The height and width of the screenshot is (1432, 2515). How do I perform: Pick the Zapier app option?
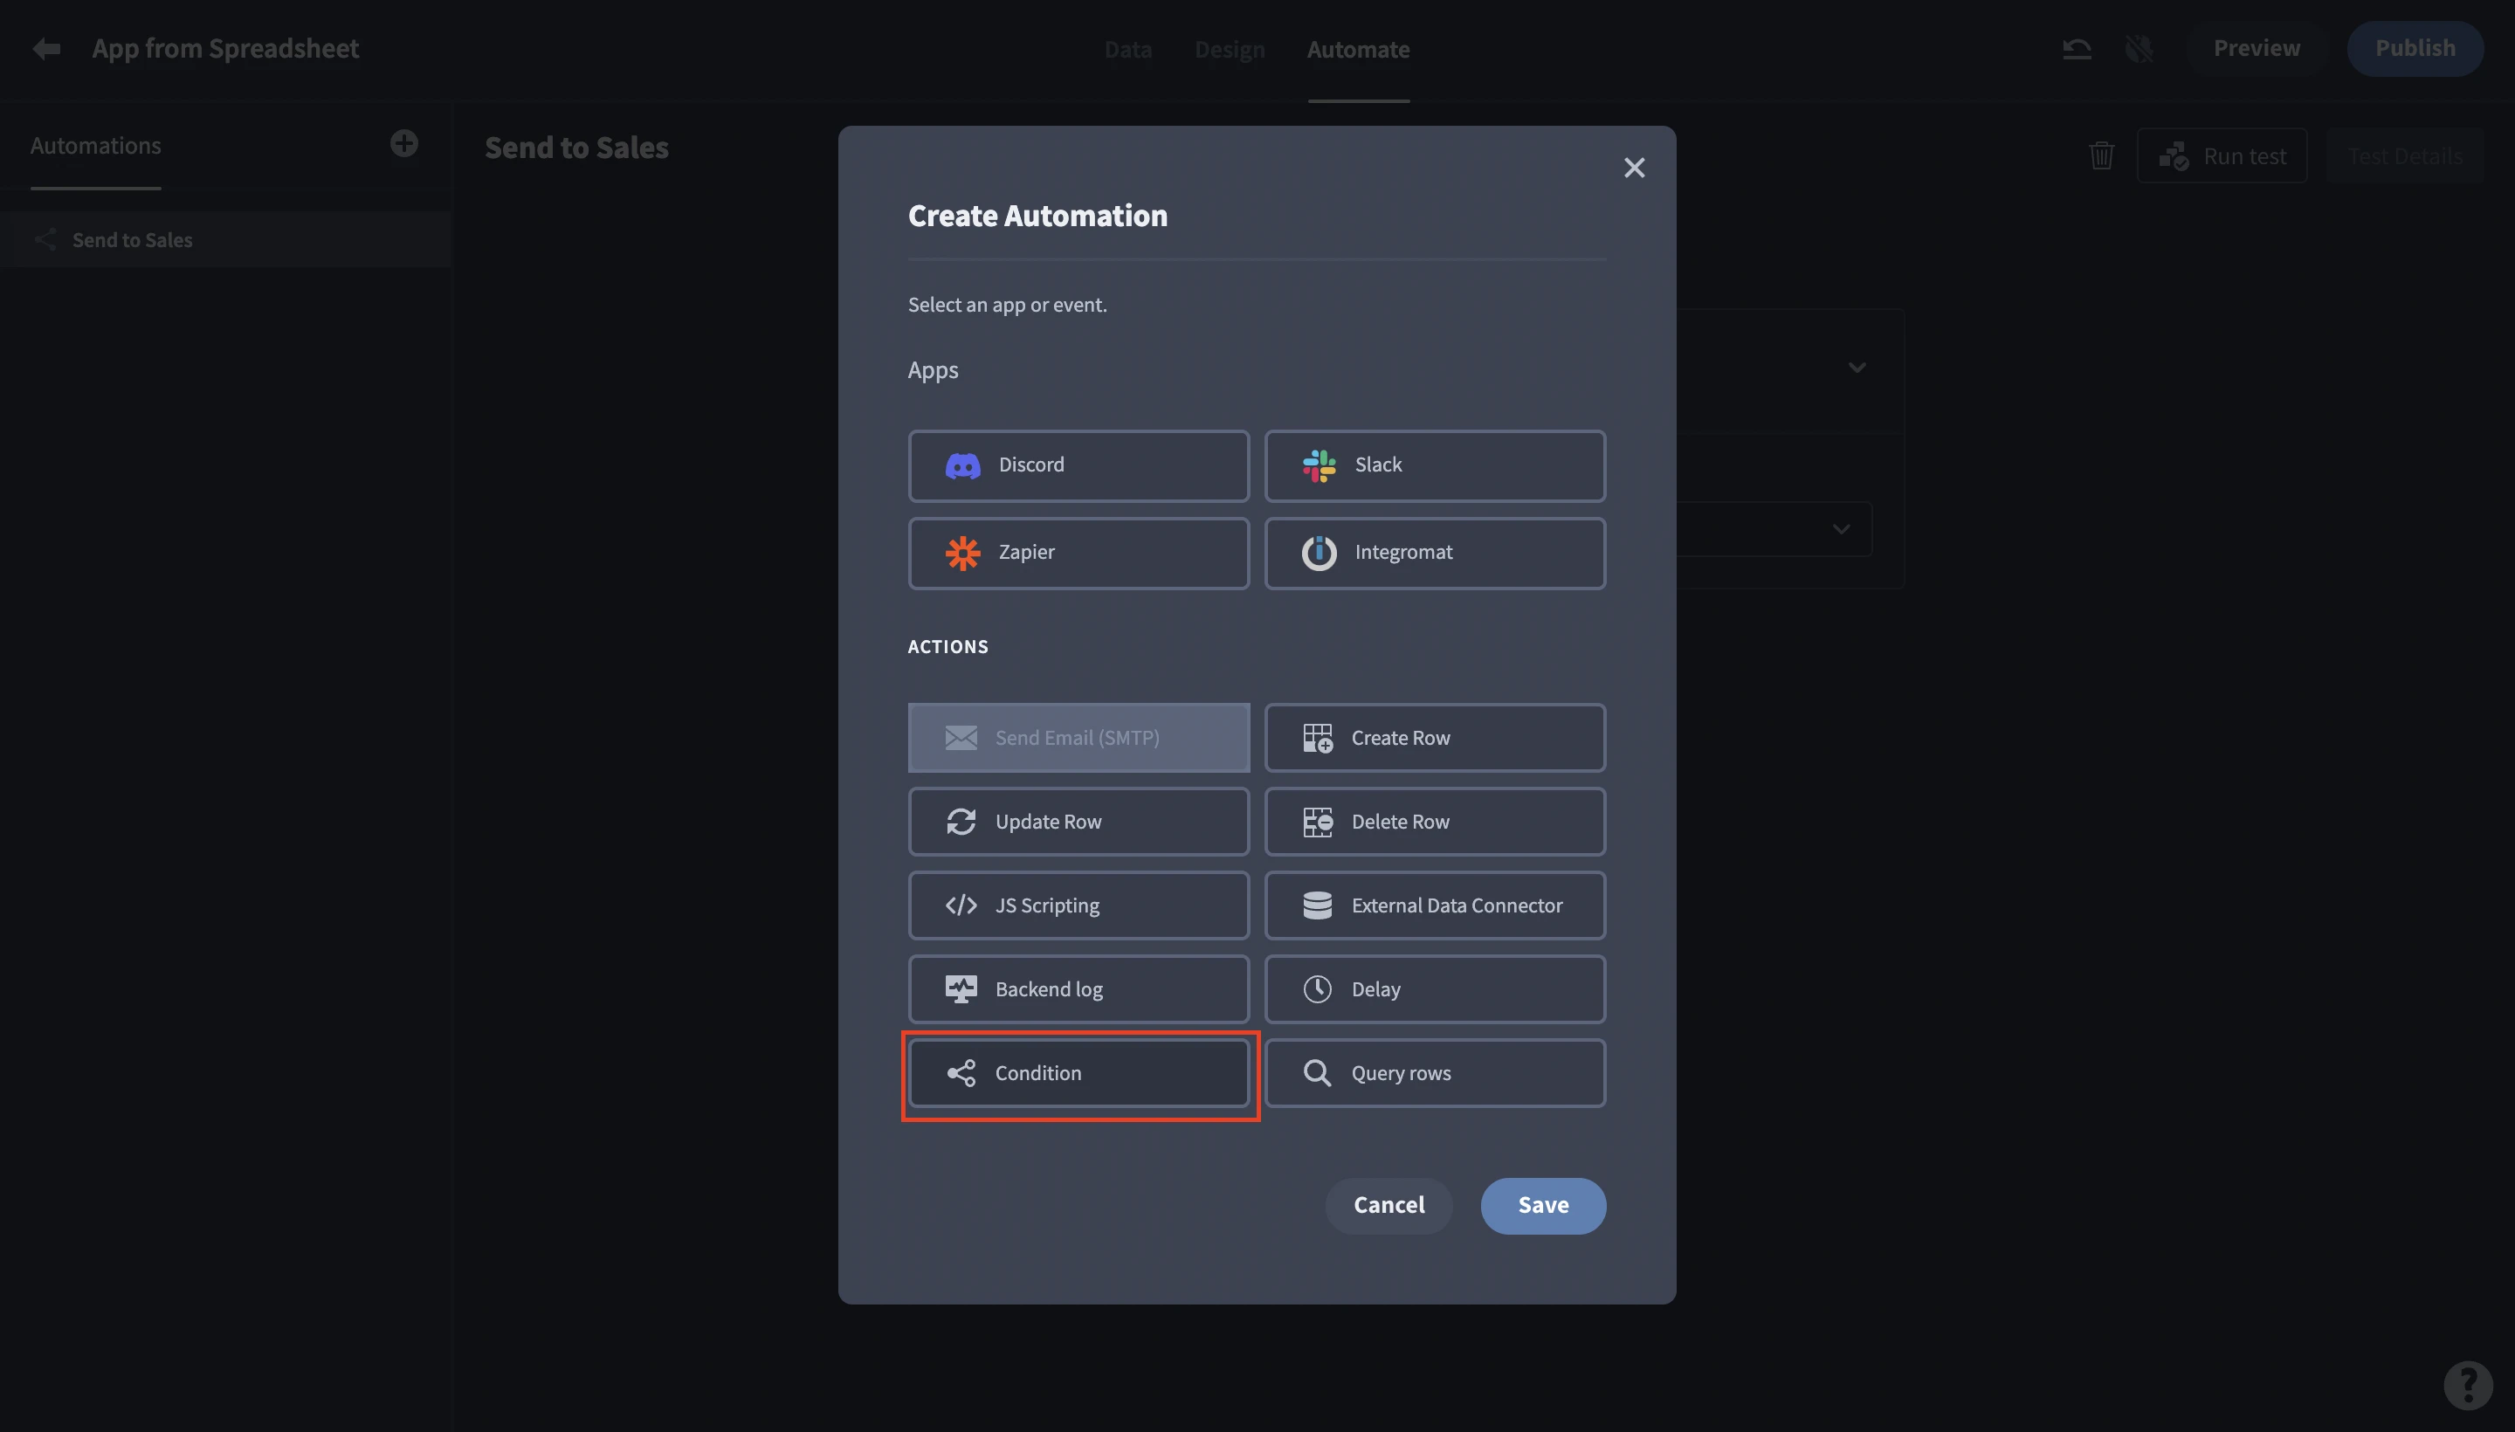point(1078,553)
